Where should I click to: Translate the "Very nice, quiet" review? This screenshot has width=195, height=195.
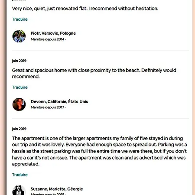20,19
